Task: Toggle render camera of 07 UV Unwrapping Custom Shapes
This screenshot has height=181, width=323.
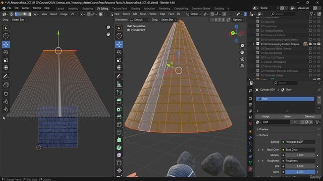Action: pyautogui.click(x=319, y=44)
